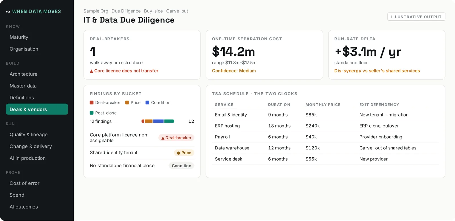This screenshot has width=455, height=221.
Task: Click the 'Shared identity tenant' finding
Action: (x=113, y=153)
